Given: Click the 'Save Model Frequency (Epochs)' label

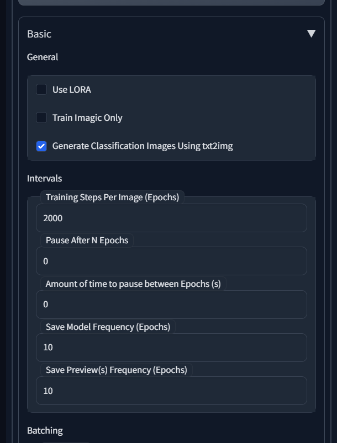Looking at the screenshot, I should [108, 327].
